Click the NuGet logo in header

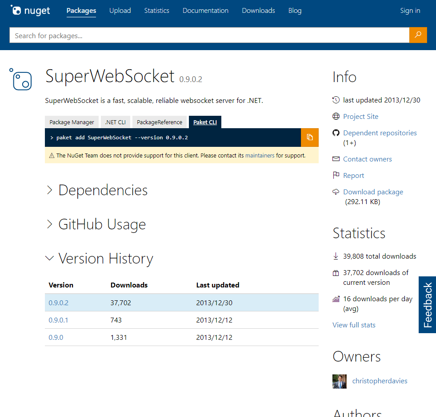tap(30, 11)
